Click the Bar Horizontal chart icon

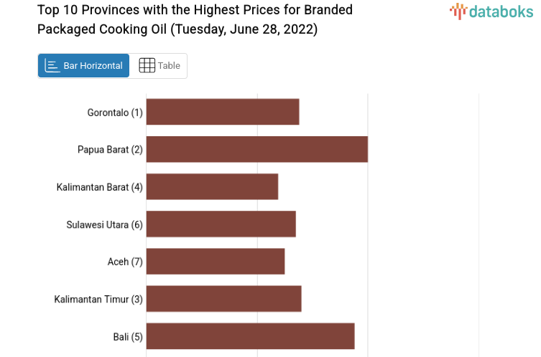point(52,66)
